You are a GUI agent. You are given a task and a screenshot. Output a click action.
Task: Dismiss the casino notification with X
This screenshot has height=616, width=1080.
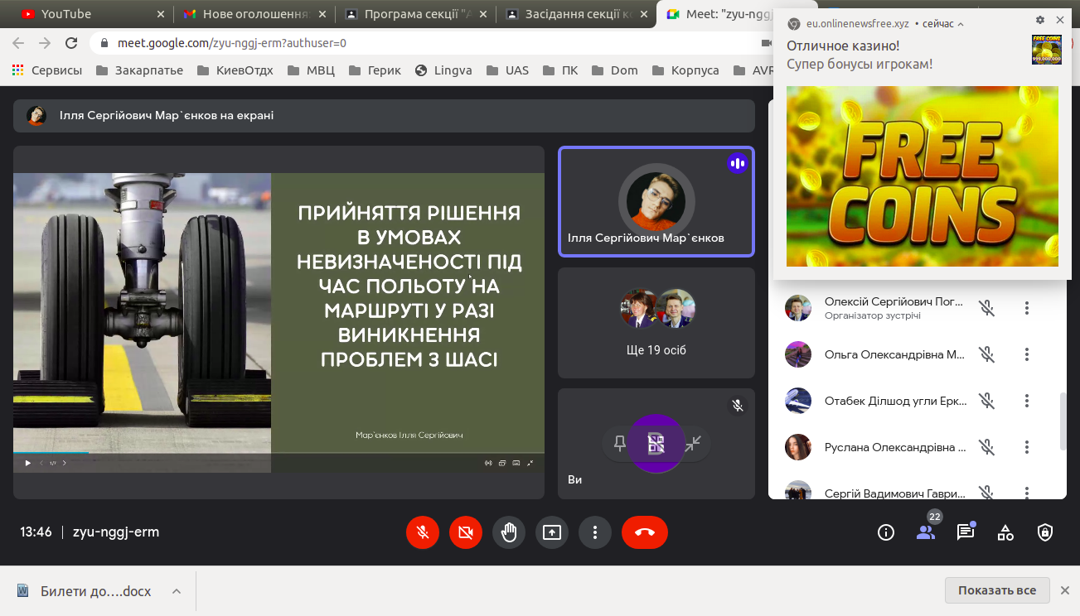(1060, 20)
